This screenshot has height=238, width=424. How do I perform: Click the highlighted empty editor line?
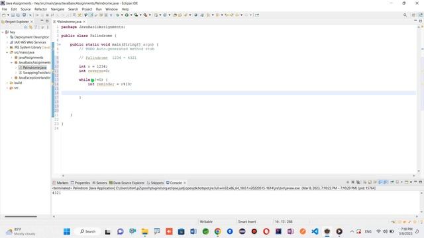(x=238, y=93)
